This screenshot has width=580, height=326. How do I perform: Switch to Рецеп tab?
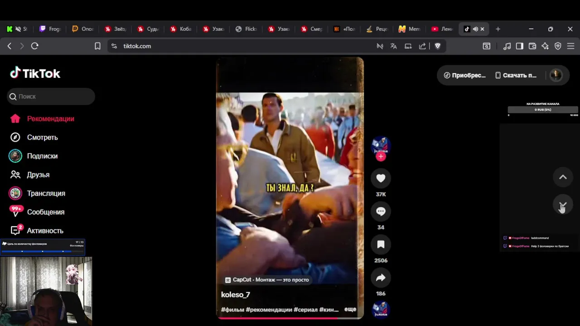[x=377, y=29]
